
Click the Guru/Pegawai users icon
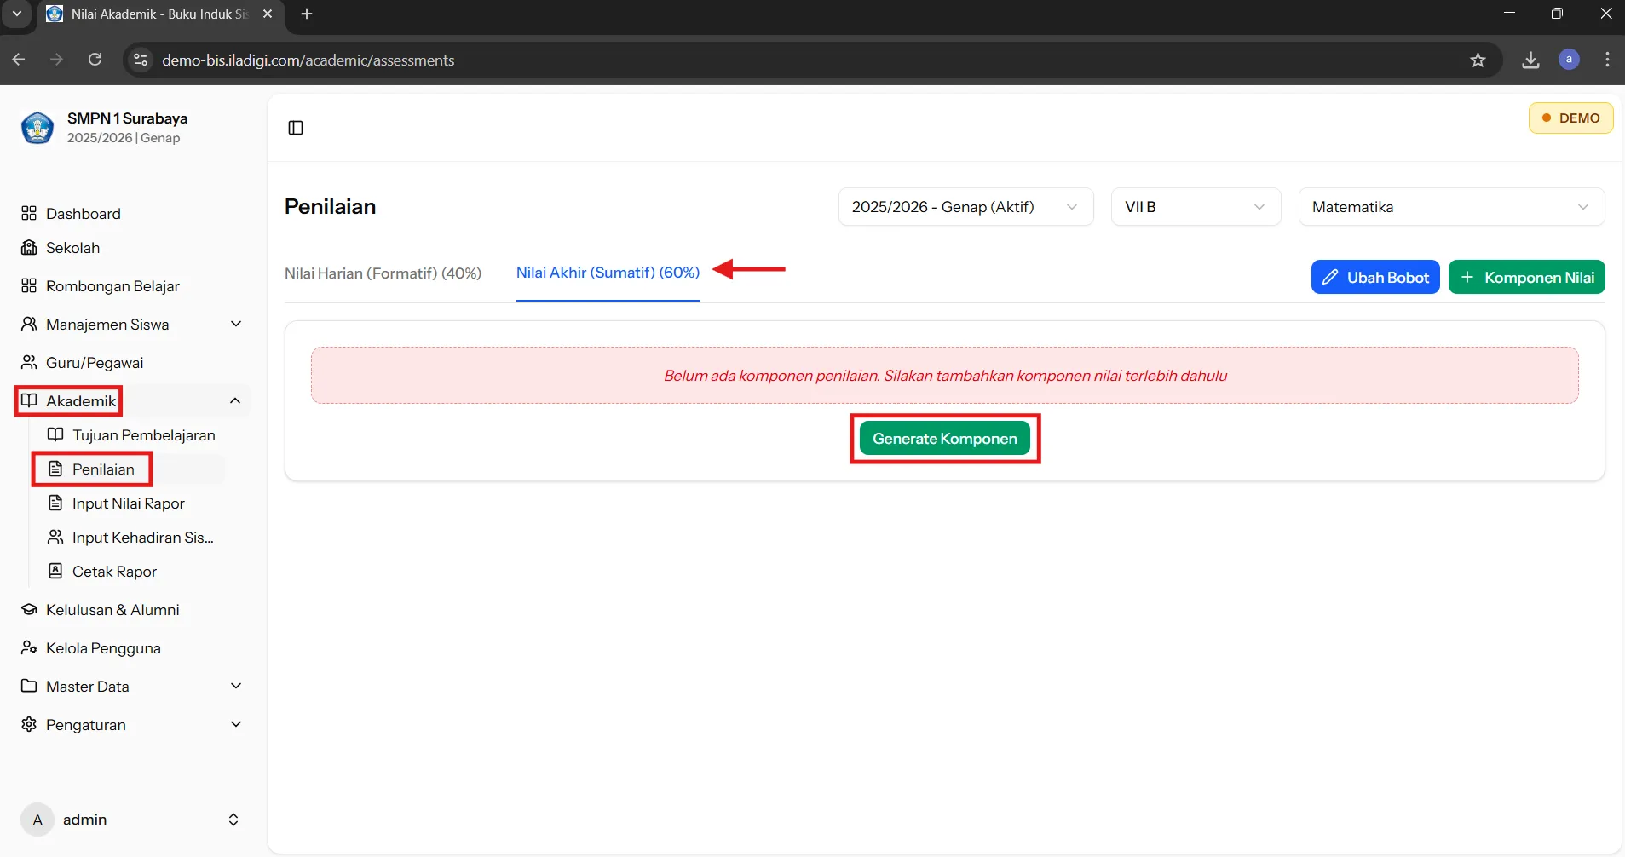coord(29,362)
